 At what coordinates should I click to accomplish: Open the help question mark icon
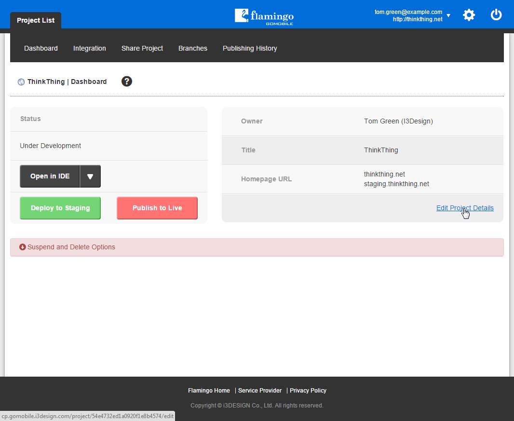coord(126,81)
